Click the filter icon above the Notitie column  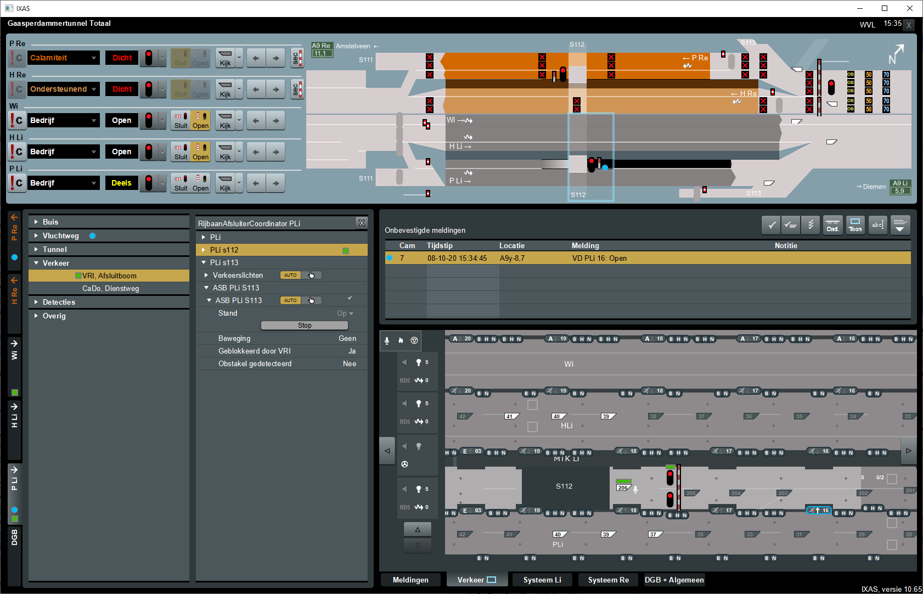point(901,225)
